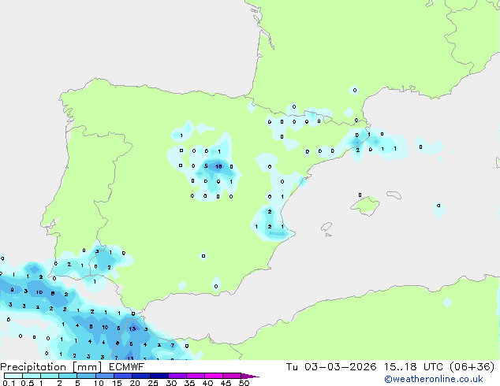The width and height of the screenshot is (500, 386).
Task: Click the 15–20 mm legend color swatch
Action: click(x=123, y=376)
